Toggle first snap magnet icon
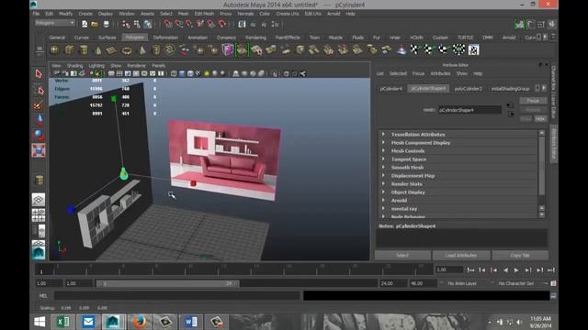Image resolution: width=588 pixels, height=330 pixels. tap(168, 25)
